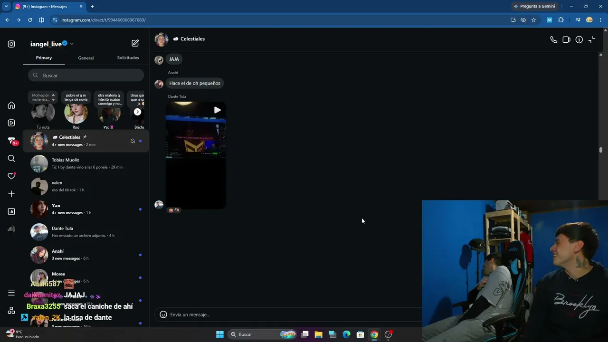Select the Instagram Mensajes browser tab
Viewport: 608px width, 342px height.
point(49,7)
